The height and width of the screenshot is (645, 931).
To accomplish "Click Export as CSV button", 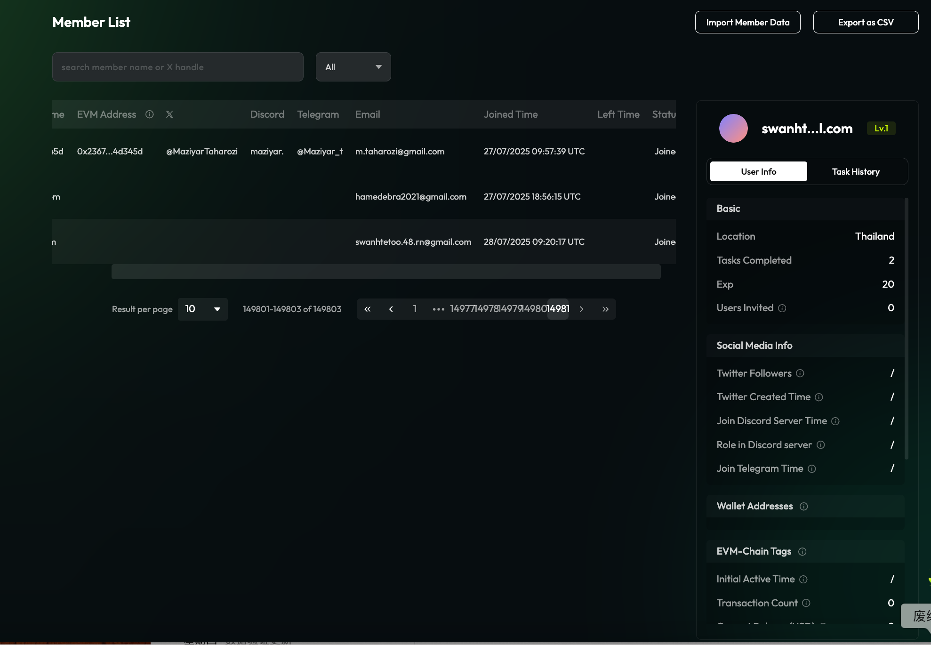I will 865,23.
